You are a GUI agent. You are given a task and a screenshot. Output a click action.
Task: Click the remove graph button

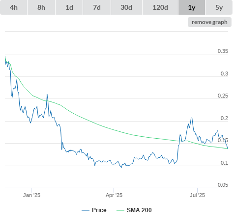[209, 22]
